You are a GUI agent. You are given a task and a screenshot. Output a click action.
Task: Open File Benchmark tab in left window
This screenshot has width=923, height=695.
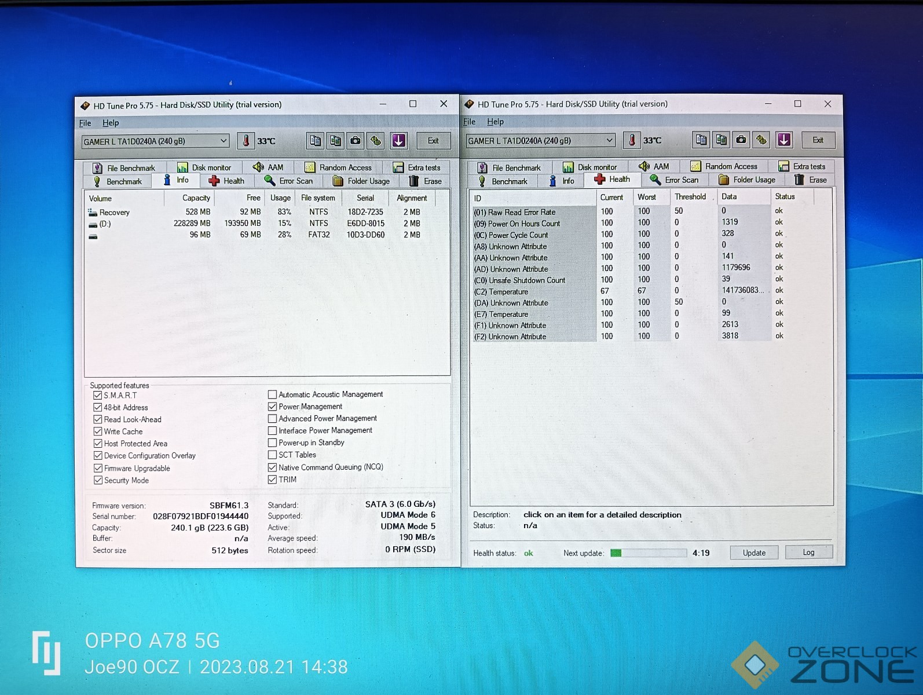pyautogui.click(x=124, y=168)
